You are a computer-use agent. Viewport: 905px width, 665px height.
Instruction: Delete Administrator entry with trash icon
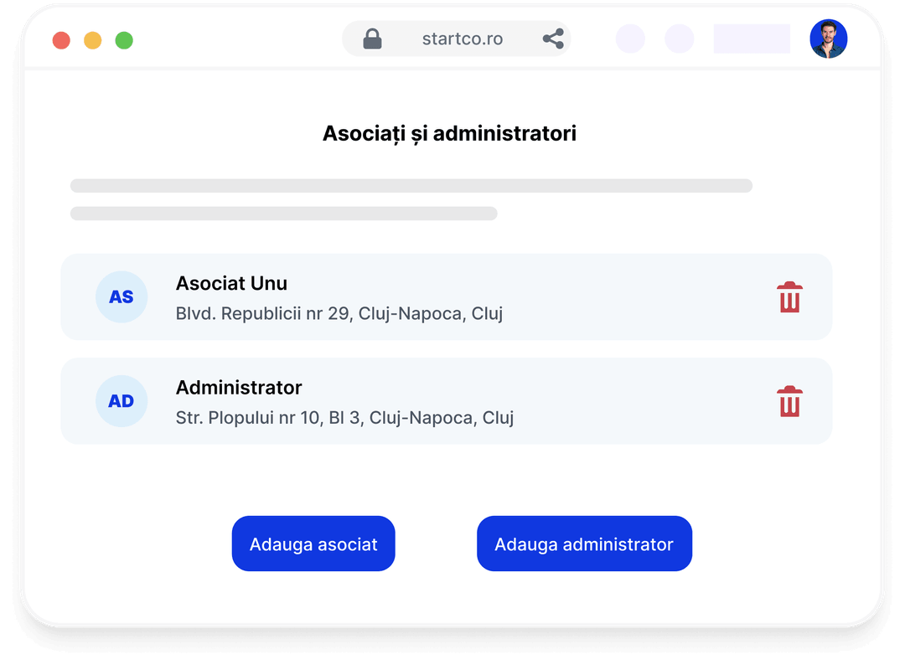pyautogui.click(x=789, y=401)
